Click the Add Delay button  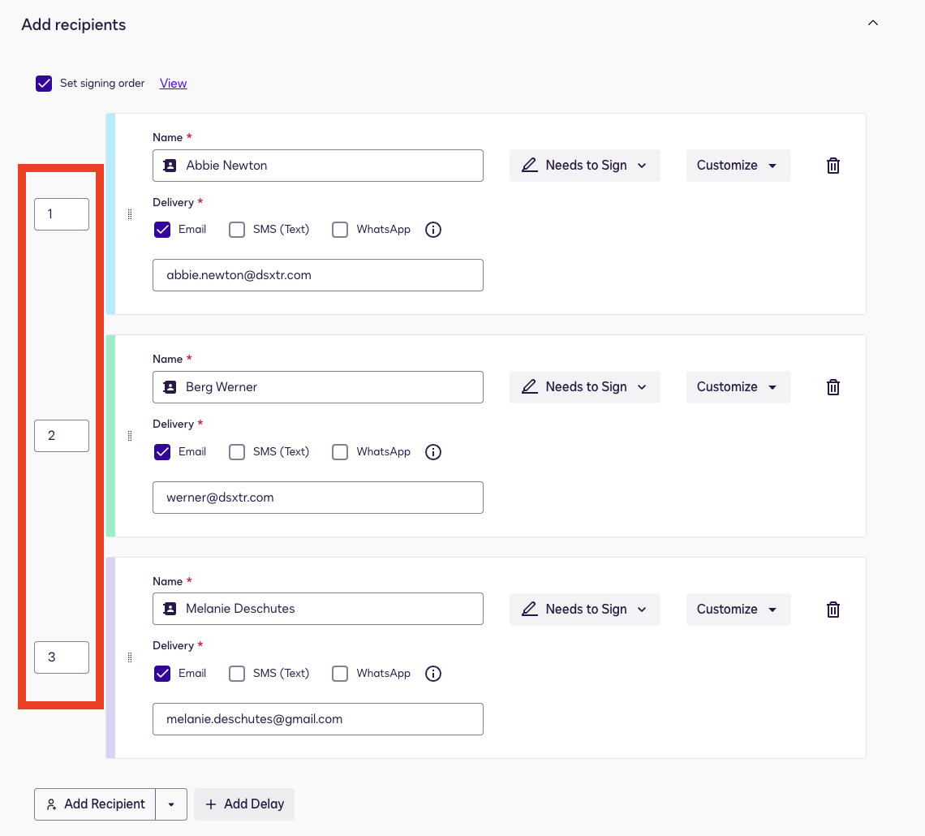coord(244,804)
